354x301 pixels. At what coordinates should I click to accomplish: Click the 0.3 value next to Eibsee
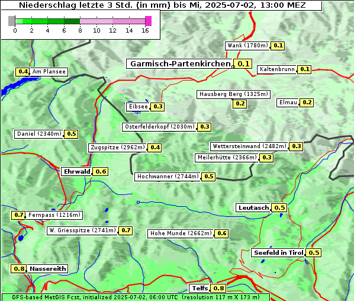[157, 107]
